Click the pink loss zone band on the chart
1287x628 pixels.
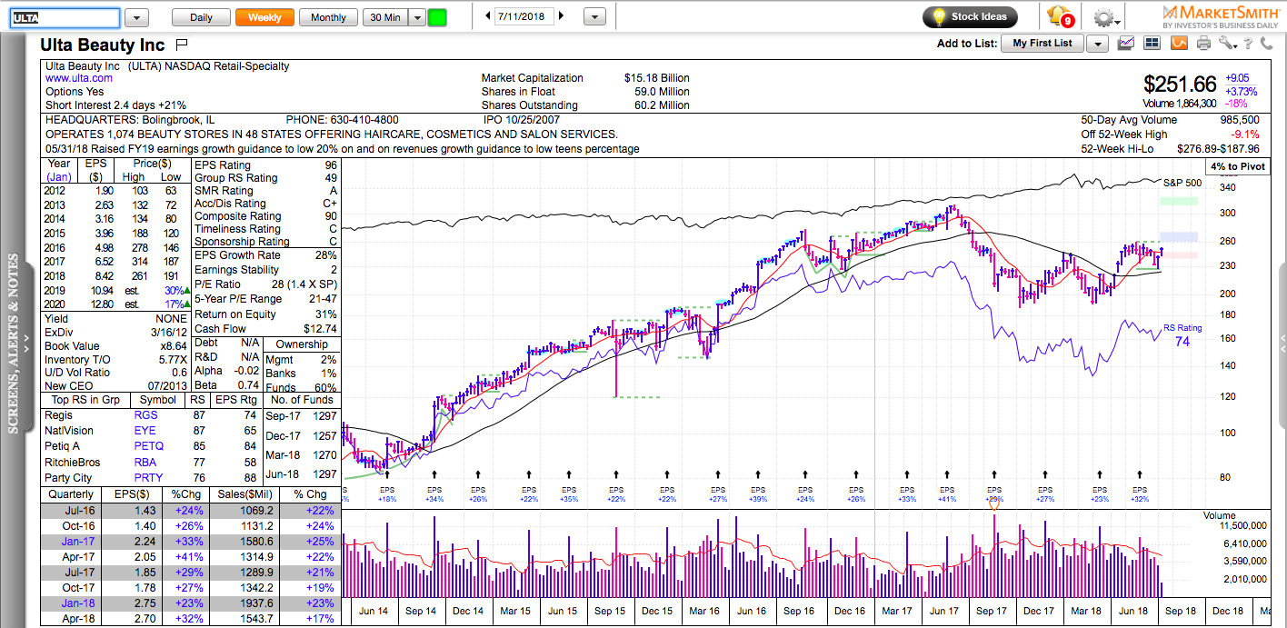click(x=1178, y=255)
